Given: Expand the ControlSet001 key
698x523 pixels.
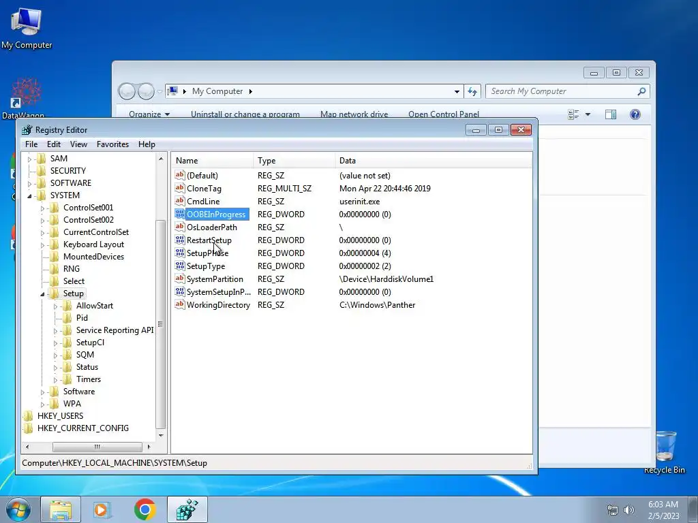Looking at the screenshot, I should tap(42, 208).
